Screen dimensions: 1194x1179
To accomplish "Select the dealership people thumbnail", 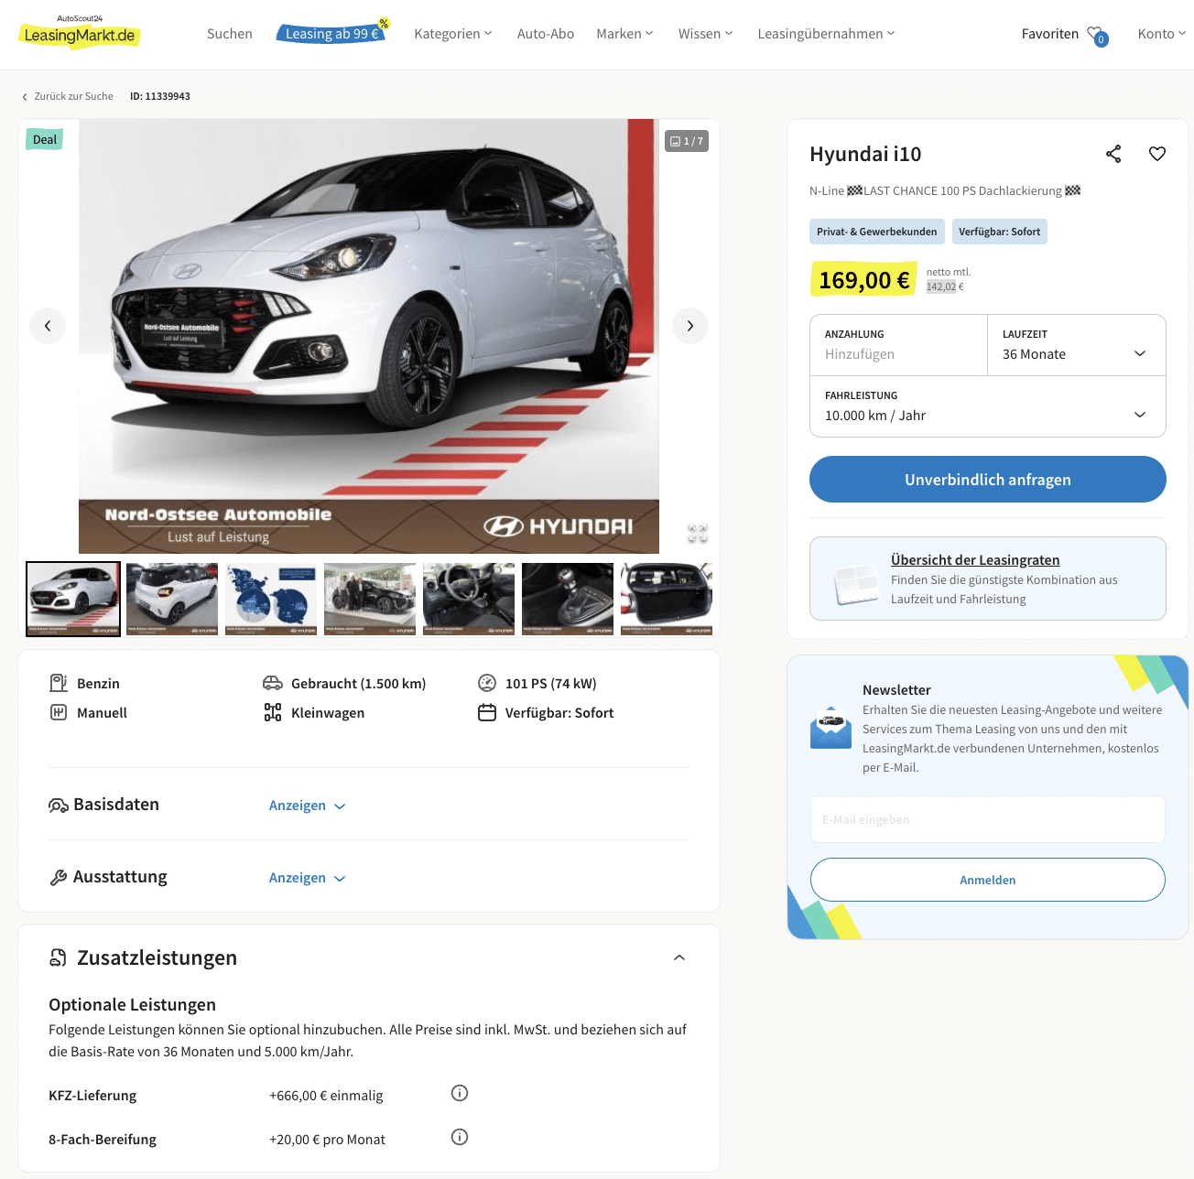I will (370, 599).
